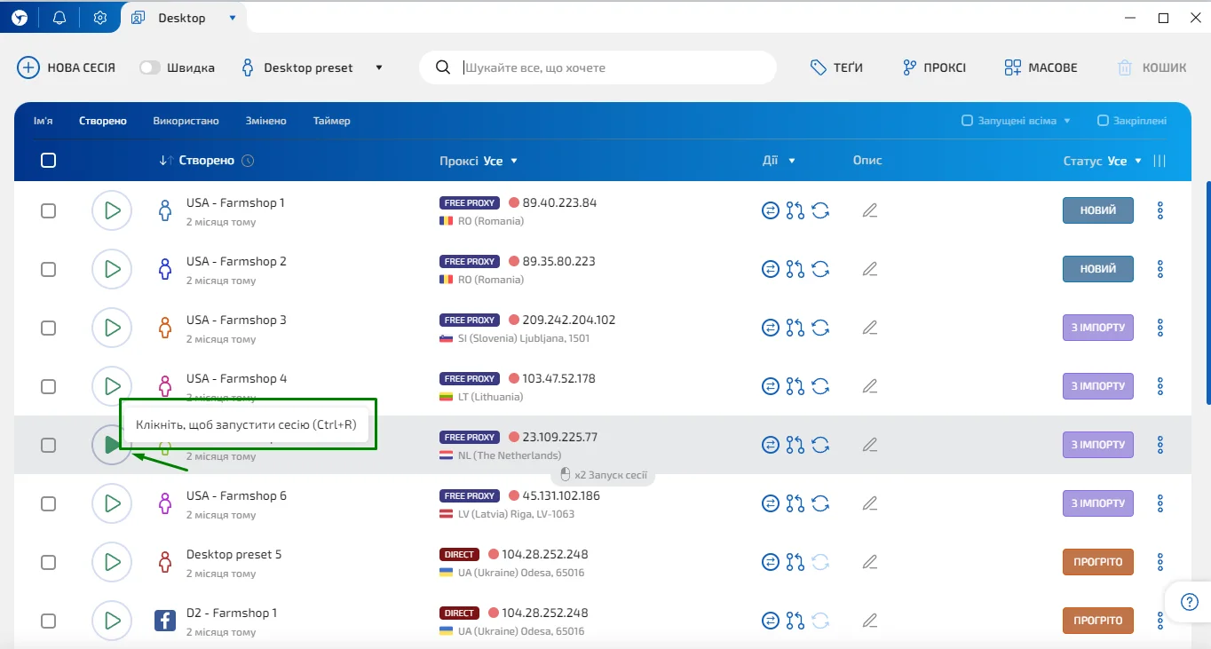1211x649 pixels.
Task: Toggle the Швидка quick session switch
Action: pyautogui.click(x=150, y=67)
